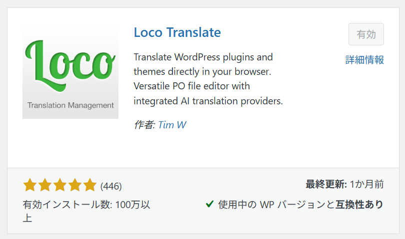Viewport: 405px width, 239px height.
Task: Click the first rating star
Action: click(29, 186)
